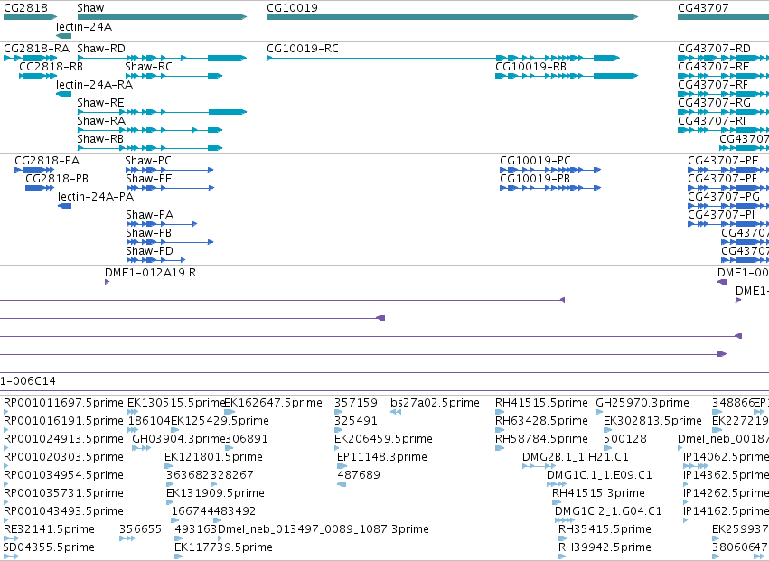This screenshot has width=769, height=561.
Task: Open EST RP001043493.5prime
Action: 64,512
